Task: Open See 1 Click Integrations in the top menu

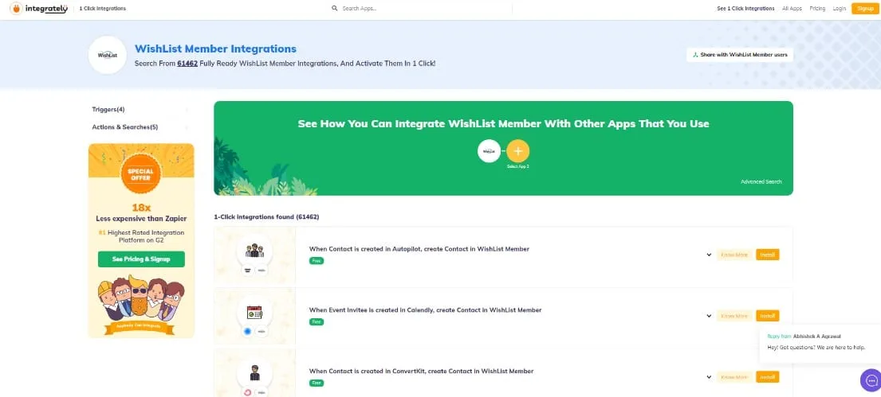Action: pos(745,9)
